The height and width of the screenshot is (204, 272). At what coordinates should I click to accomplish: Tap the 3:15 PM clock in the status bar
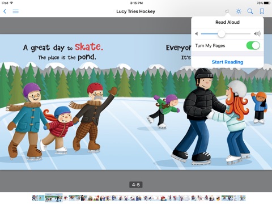click(x=136, y=3)
